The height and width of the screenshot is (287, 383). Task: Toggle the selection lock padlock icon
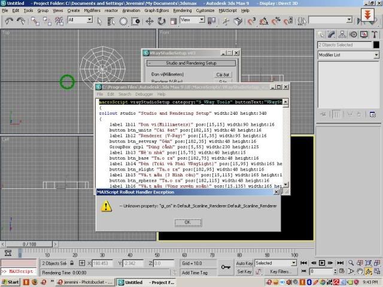(72, 263)
